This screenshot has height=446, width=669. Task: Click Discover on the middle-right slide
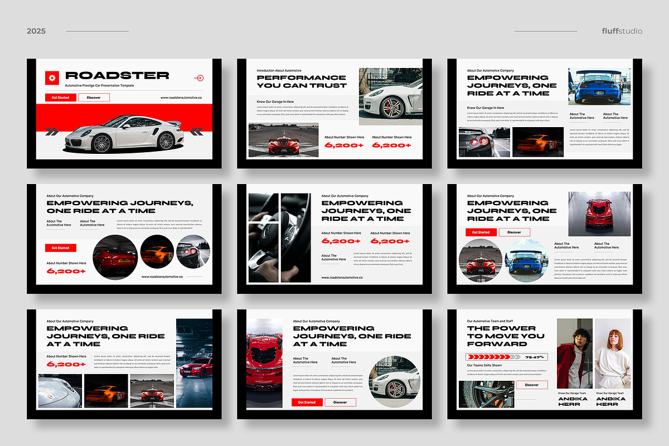click(515, 232)
